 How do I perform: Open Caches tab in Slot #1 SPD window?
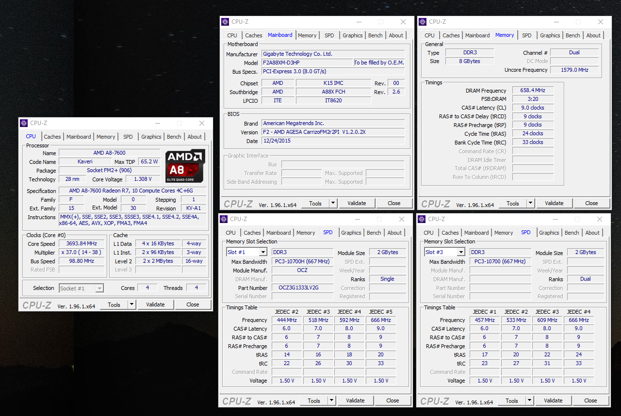tap(252, 233)
